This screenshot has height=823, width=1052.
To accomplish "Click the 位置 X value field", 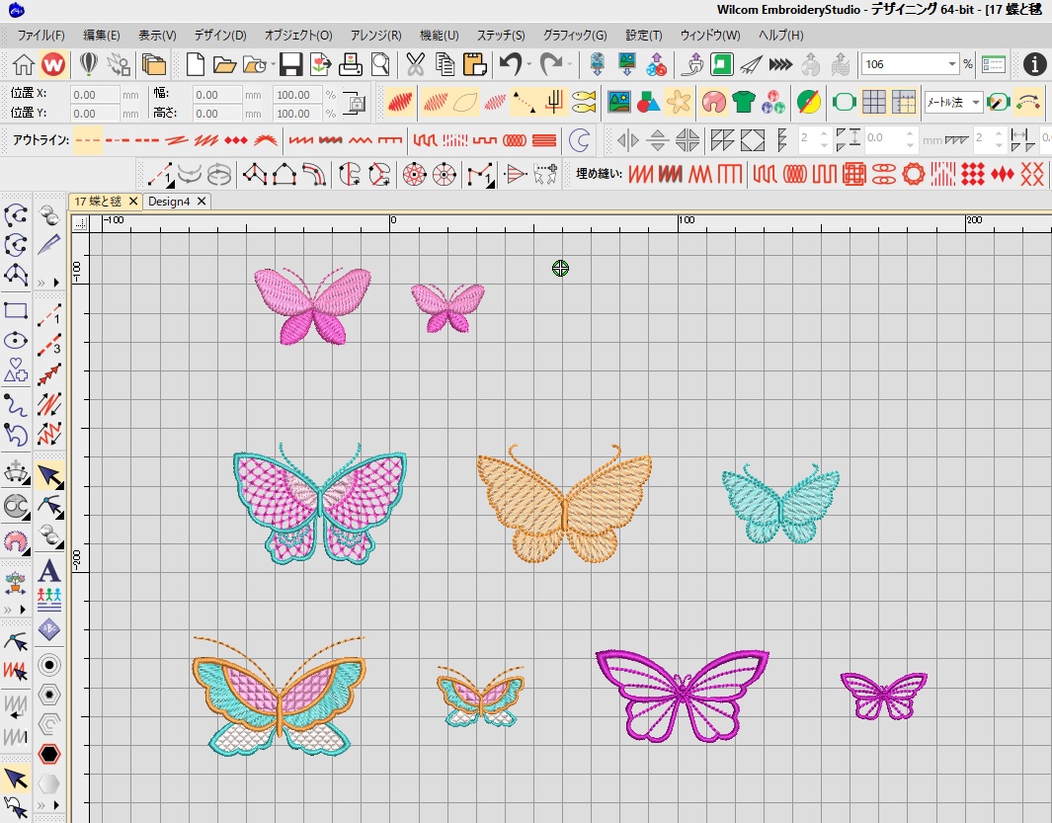I will click(x=94, y=95).
